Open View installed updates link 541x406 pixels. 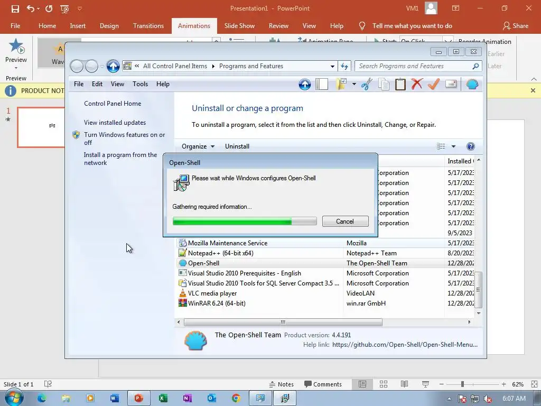coord(115,123)
